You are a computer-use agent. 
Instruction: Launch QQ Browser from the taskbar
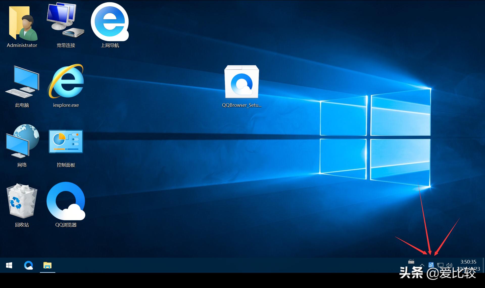[x=28, y=265]
